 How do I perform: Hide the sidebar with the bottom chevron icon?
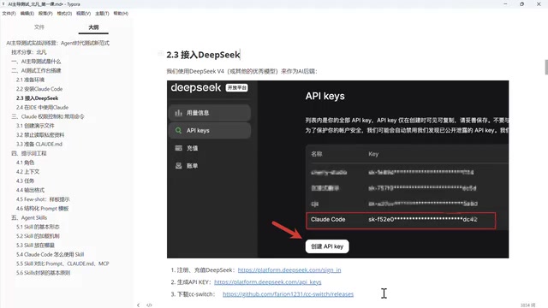[139, 305]
